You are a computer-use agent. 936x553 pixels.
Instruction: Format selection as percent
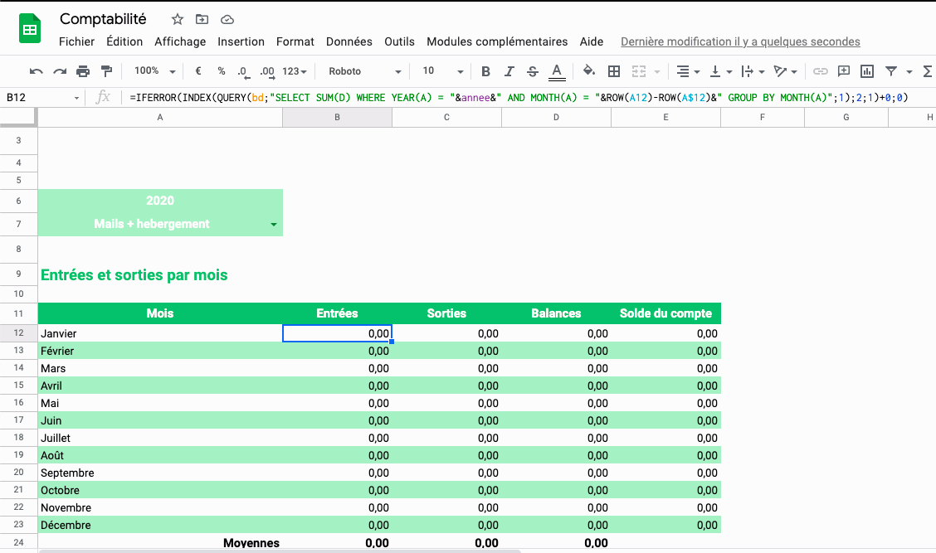coord(222,71)
